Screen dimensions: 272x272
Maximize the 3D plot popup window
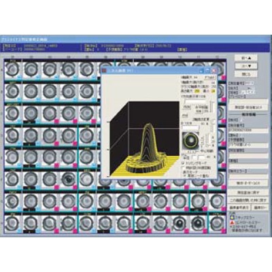click(x=207, y=71)
